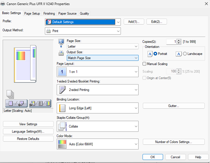The height and width of the screenshot is (163, 210).
Task: Open the Output Method dropdown
Action: 83,31
